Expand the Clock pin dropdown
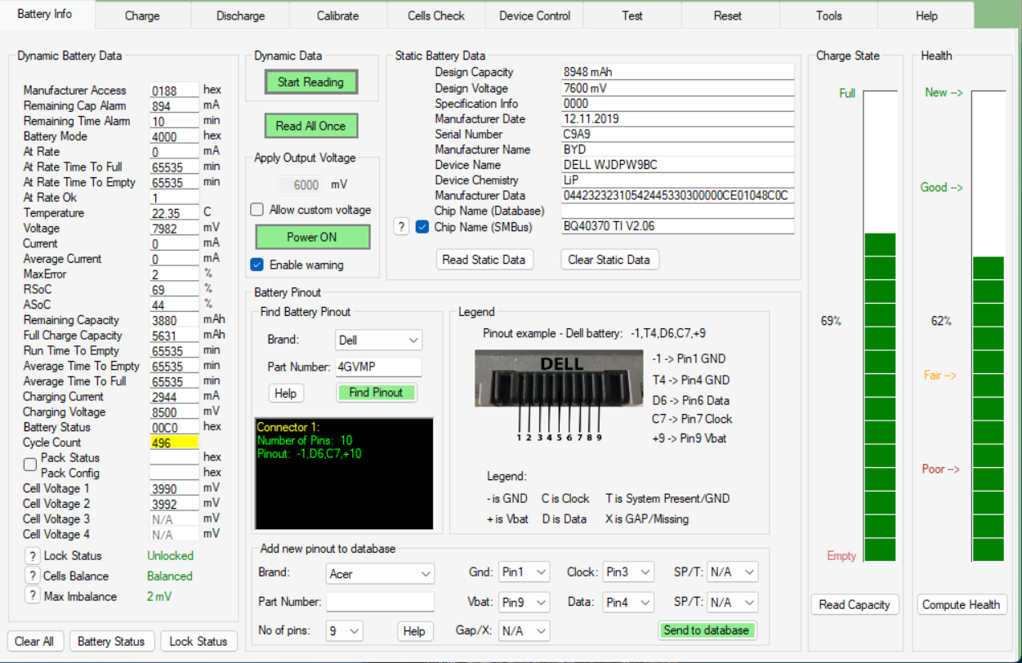1022x663 pixels. point(628,572)
